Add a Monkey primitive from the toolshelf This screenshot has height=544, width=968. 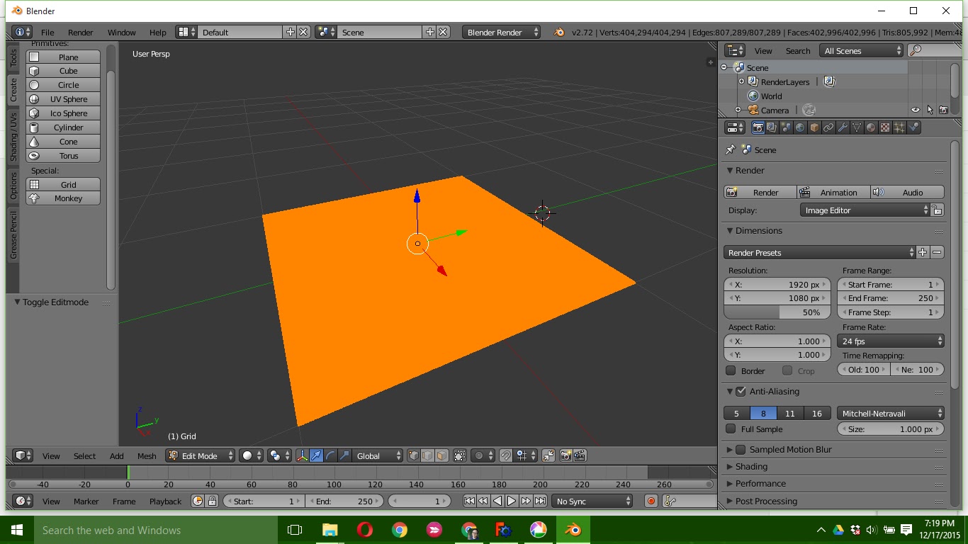click(62, 198)
